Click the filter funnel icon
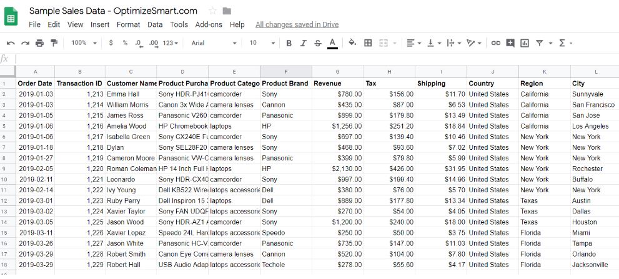 pos(540,43)
